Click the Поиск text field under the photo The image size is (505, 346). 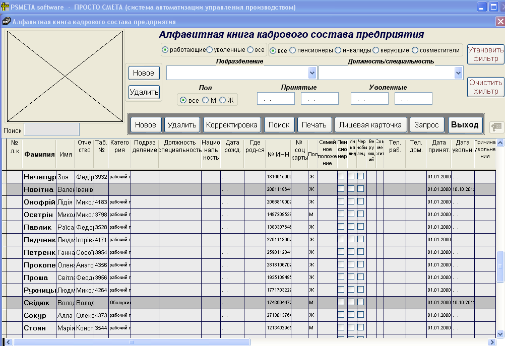coord(51,129)
